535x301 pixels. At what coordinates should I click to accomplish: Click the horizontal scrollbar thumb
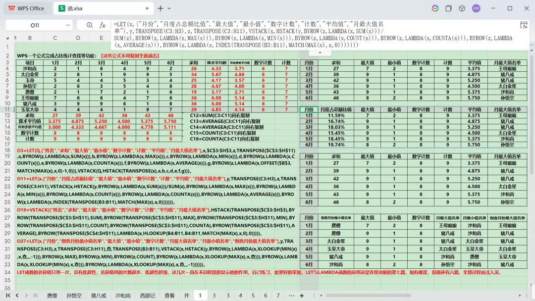pos(369,296)
